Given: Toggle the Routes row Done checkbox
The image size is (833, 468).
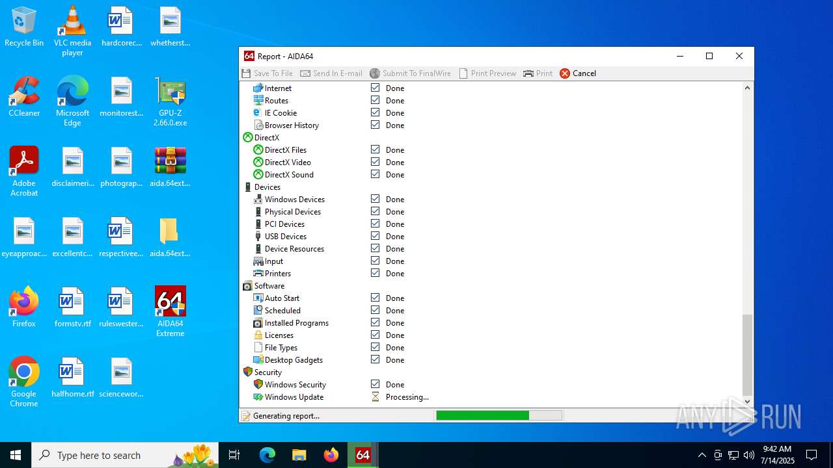Looking at the screenshot, I should pos(375,100).
